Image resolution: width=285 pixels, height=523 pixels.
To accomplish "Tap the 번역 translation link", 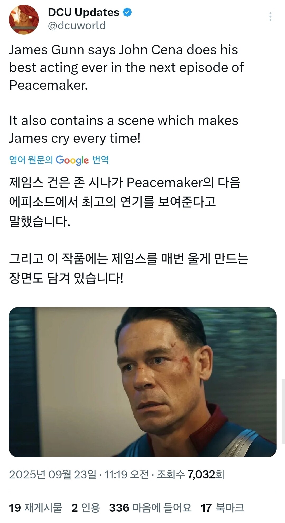I will pos(100,160).
